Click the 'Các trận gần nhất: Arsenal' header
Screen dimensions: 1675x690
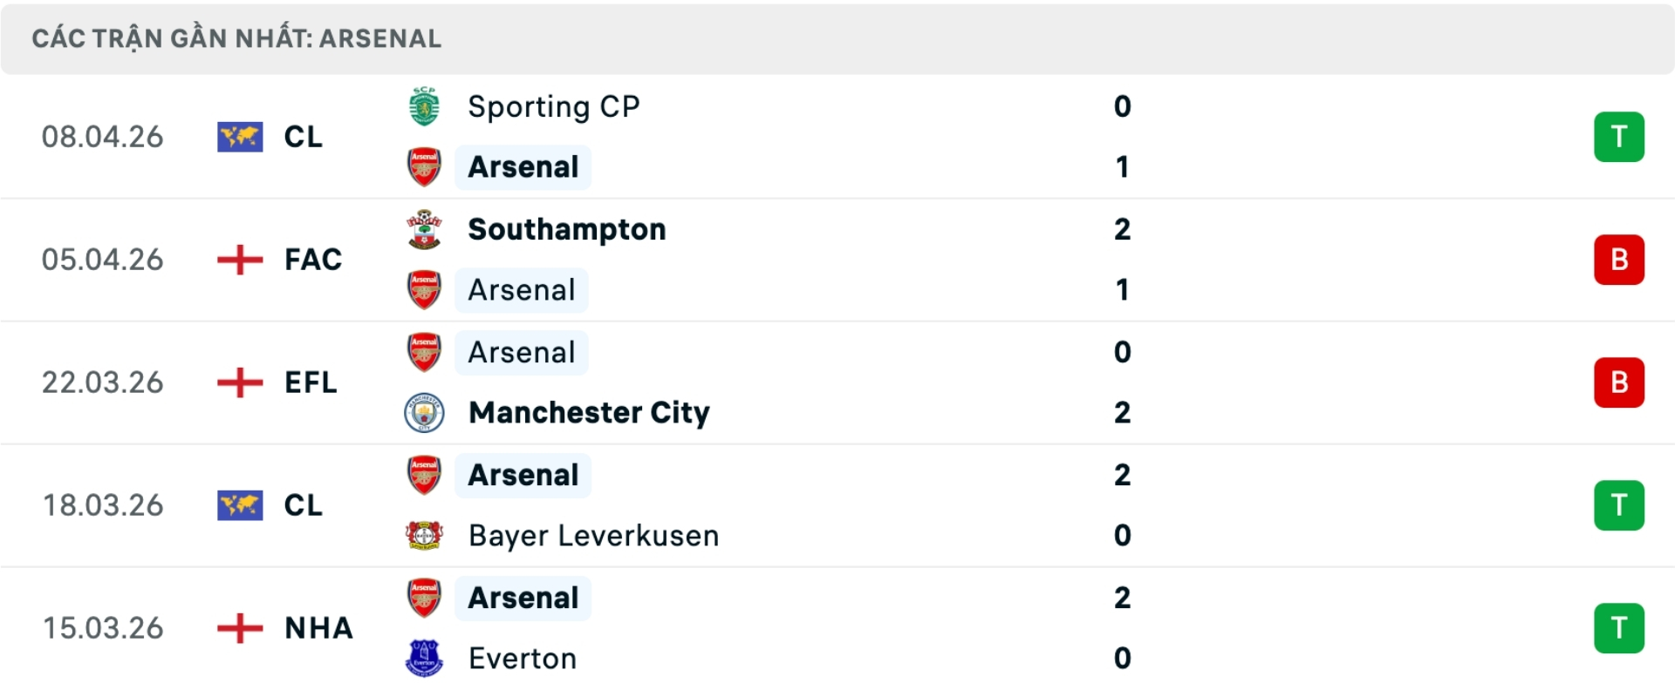pos(236,38)
